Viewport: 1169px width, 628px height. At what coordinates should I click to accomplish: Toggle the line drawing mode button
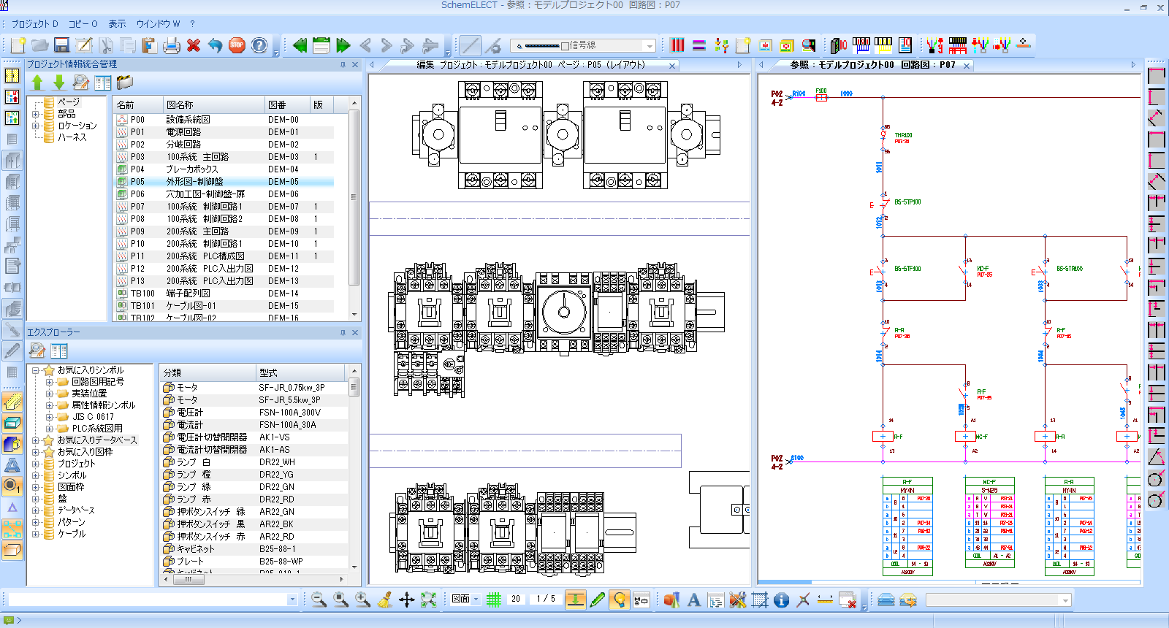(471, 45)
